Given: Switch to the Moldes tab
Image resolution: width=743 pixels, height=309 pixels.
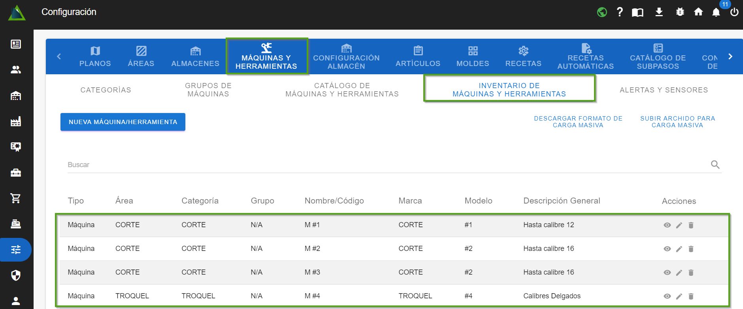Looking at the screenshot, I should (x=473, y=57).
